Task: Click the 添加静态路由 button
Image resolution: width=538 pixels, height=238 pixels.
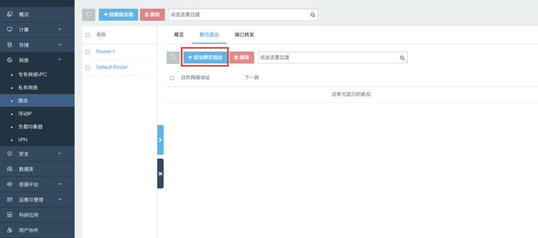Action: (x=205, y=58)
